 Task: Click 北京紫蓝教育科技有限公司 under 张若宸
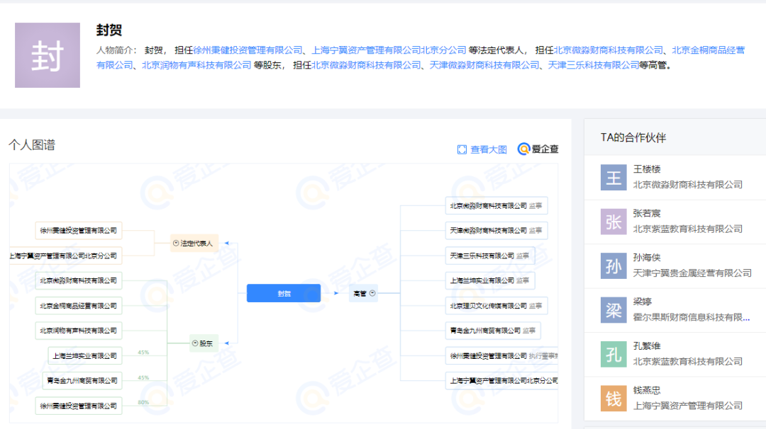tap(688, 229)
